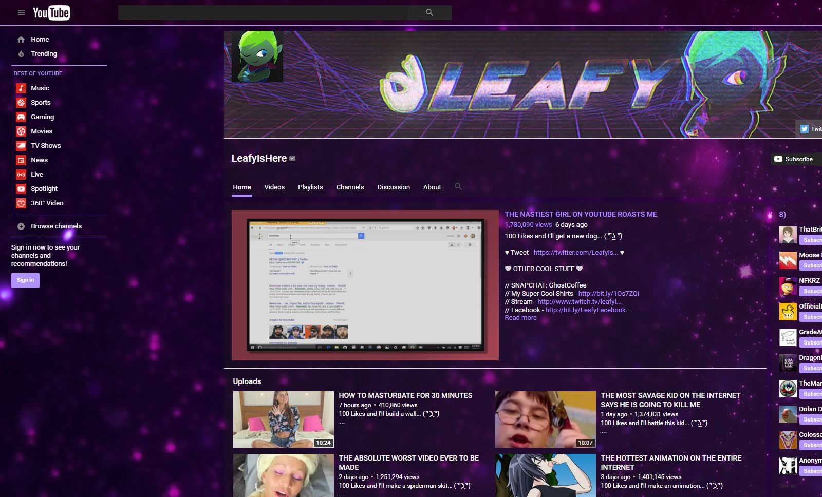This screenshot has width=822, height=497.
Task: Click the channel search magnifier icon
Action: point(458,187)
